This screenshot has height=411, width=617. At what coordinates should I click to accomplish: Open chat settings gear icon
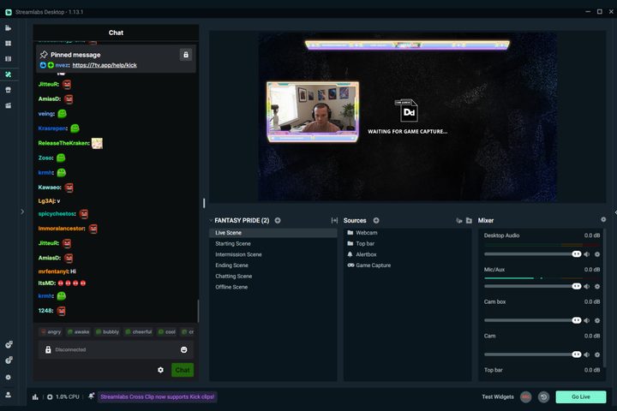click(160, 370)
